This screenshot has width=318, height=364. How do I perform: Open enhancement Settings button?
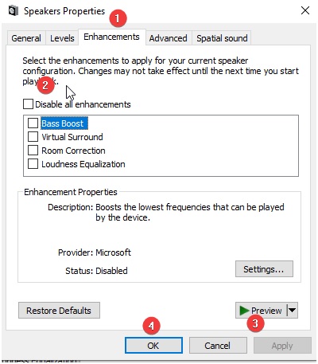264,269
